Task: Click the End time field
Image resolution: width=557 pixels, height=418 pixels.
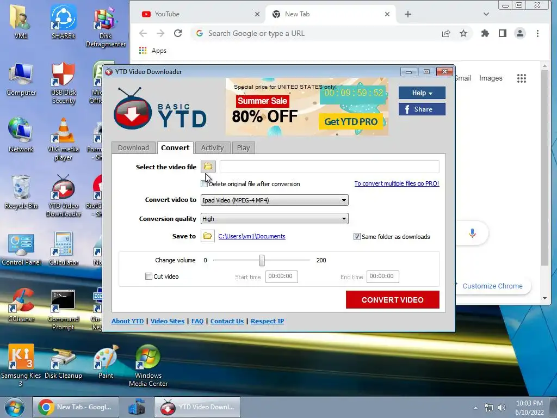Action: tap(382, 276)
